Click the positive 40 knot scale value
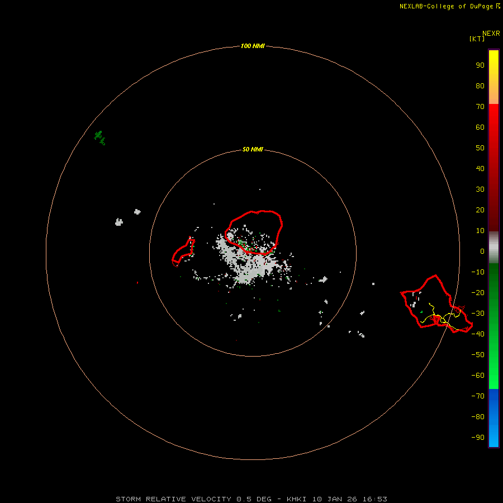This screenshot has width=503, height=503. point(480,168)
